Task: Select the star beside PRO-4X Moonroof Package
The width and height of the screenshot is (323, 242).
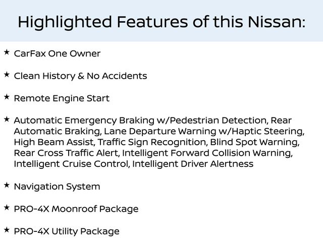Action: 6,207
